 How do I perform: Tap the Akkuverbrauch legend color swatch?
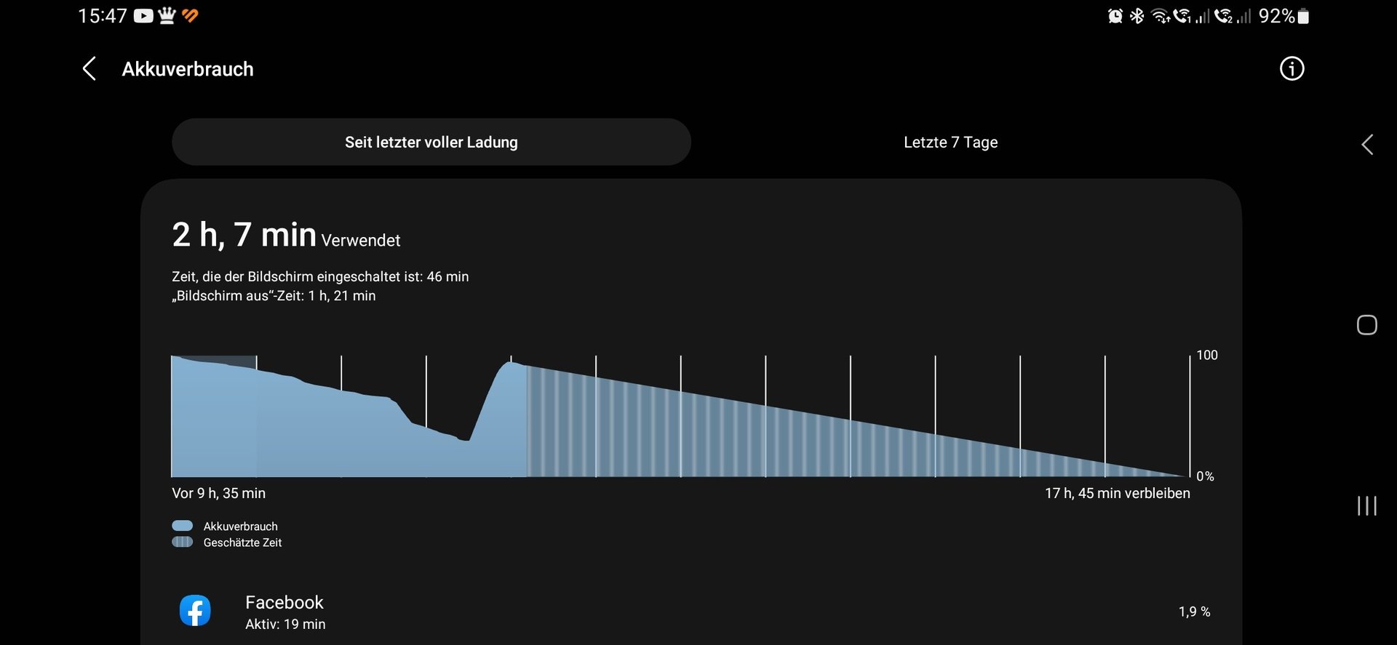pos(182,526)
